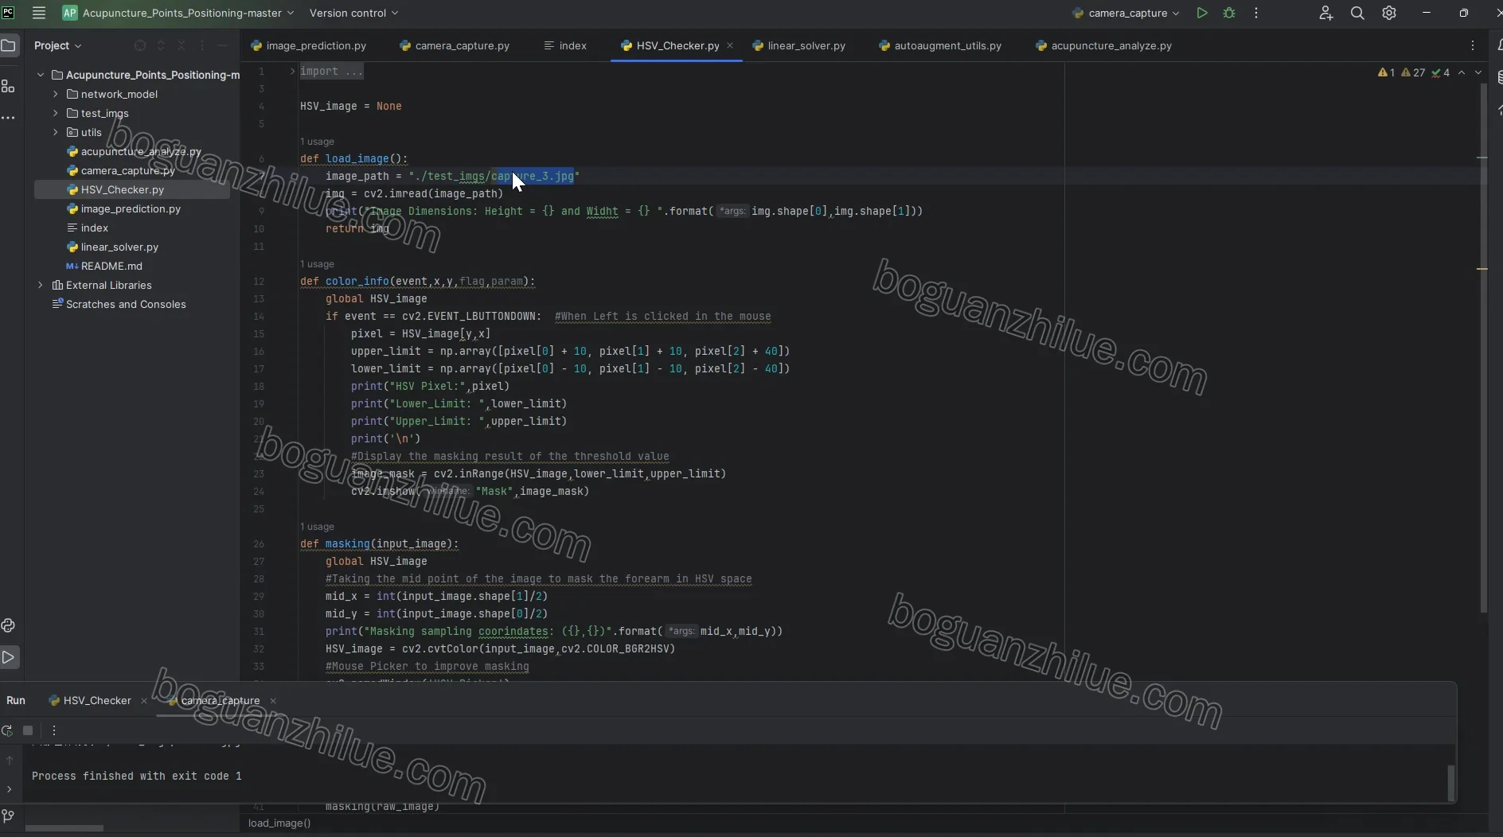The width and height of the screenshot is (1503, 837).
Task: Debug the camera_capture configuration
Action: [x=1229, y=13]
